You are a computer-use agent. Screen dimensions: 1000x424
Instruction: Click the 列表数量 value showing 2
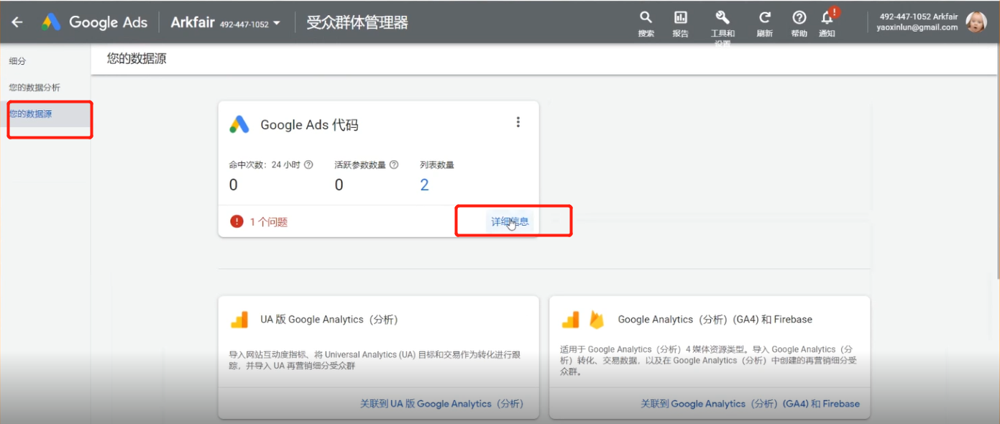424,184
